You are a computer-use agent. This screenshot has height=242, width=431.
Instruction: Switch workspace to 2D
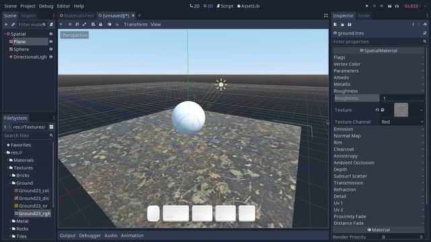click(195, 6)
